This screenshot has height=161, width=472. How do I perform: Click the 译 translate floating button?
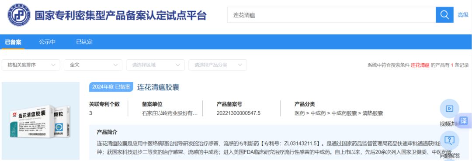(x=464, y=121)
